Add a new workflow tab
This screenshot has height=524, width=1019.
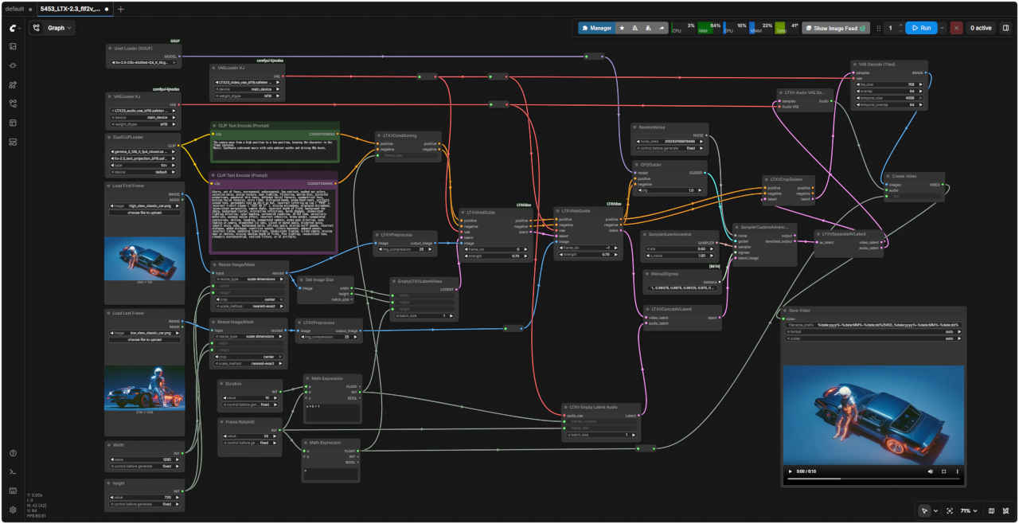pos(121,9)
